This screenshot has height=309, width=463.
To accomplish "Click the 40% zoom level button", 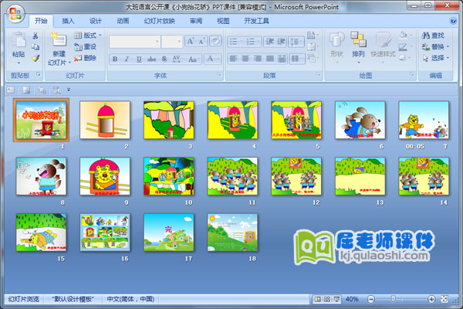I will coord(352,299).
